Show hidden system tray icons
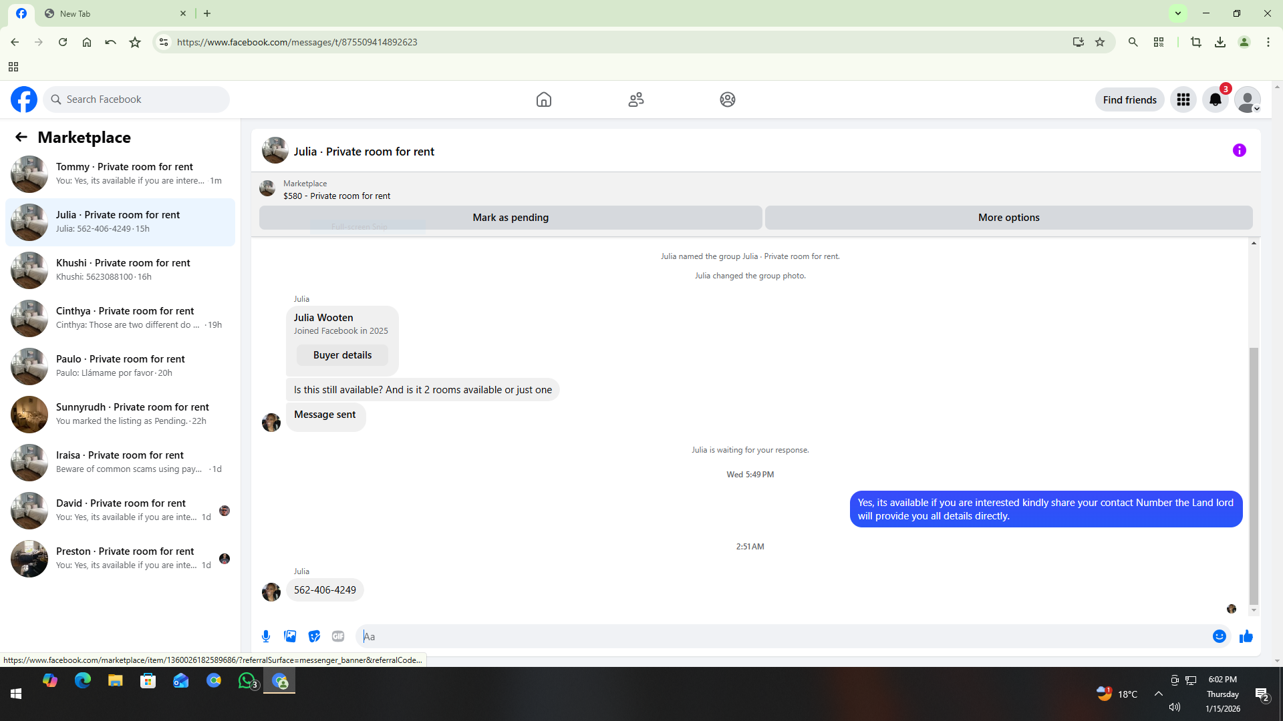 click(x=1158, y=694)
